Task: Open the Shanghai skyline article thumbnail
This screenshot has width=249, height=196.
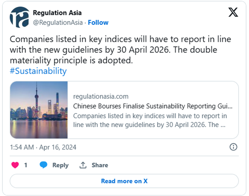Action: (39, 110)
